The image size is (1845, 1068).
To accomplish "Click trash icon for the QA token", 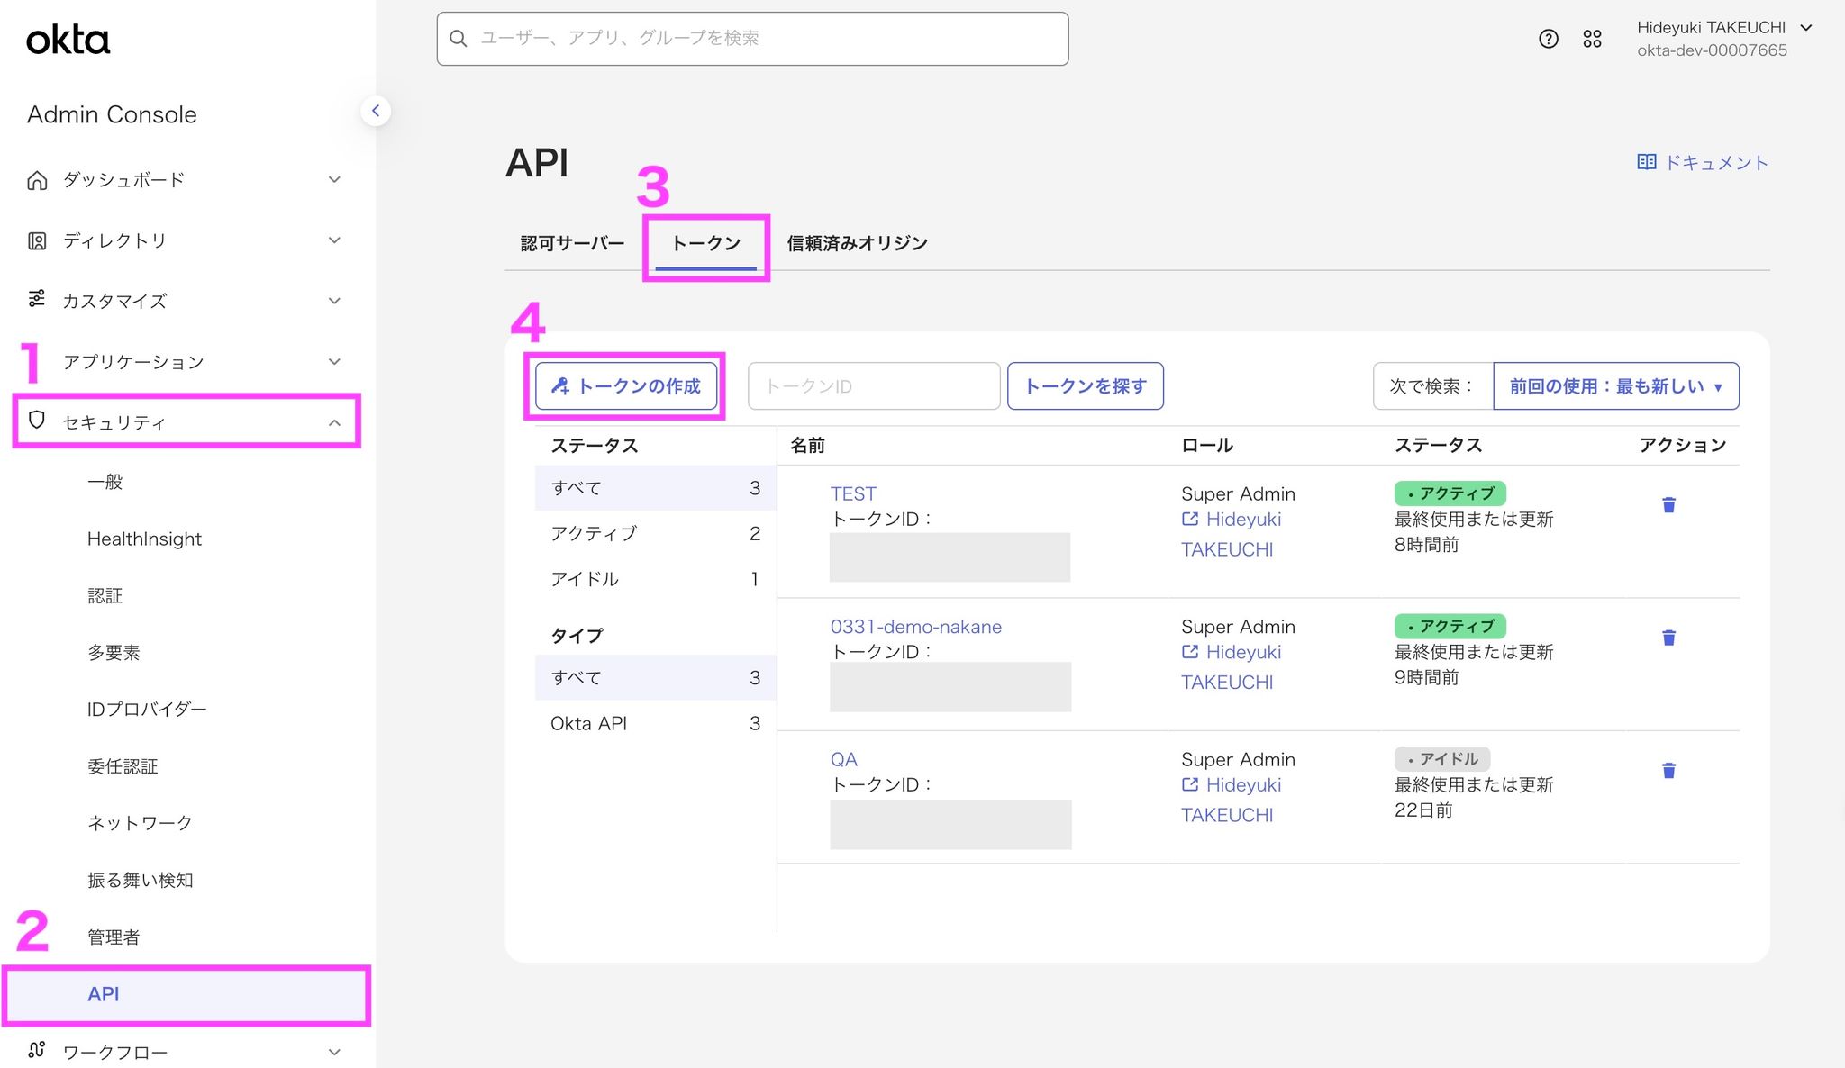I will click(1668, 771).
